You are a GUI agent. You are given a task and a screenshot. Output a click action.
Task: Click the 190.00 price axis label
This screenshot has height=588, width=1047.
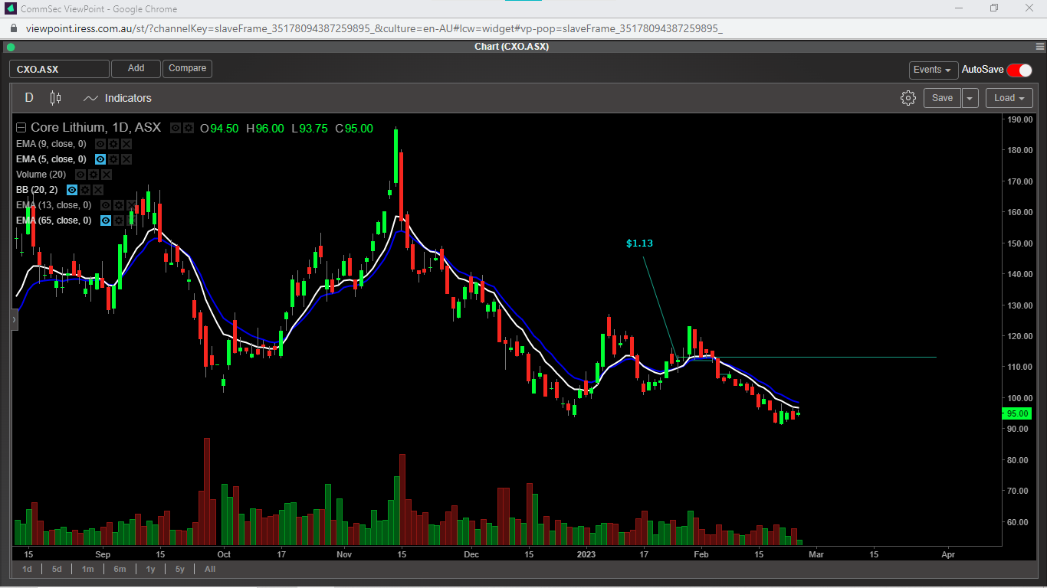(x=1019, y=120)
